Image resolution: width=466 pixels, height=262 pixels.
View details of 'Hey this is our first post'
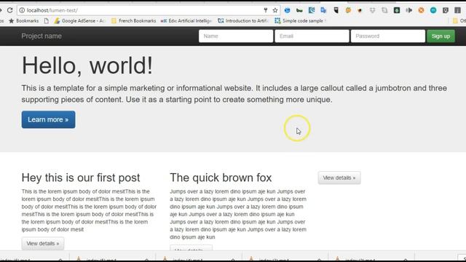coord(43,243)
